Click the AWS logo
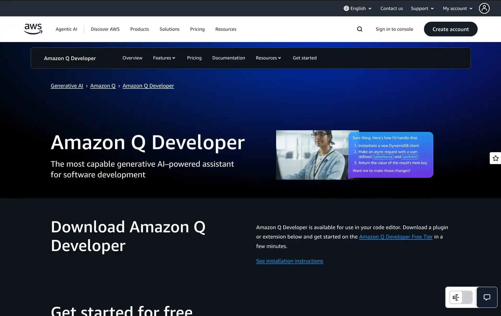This screenshot has width=501, height=316. [33, 29]
